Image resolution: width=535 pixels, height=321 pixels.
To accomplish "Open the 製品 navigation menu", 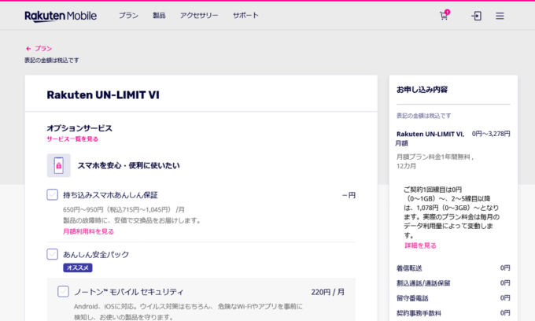I will (x=159, y=16).
